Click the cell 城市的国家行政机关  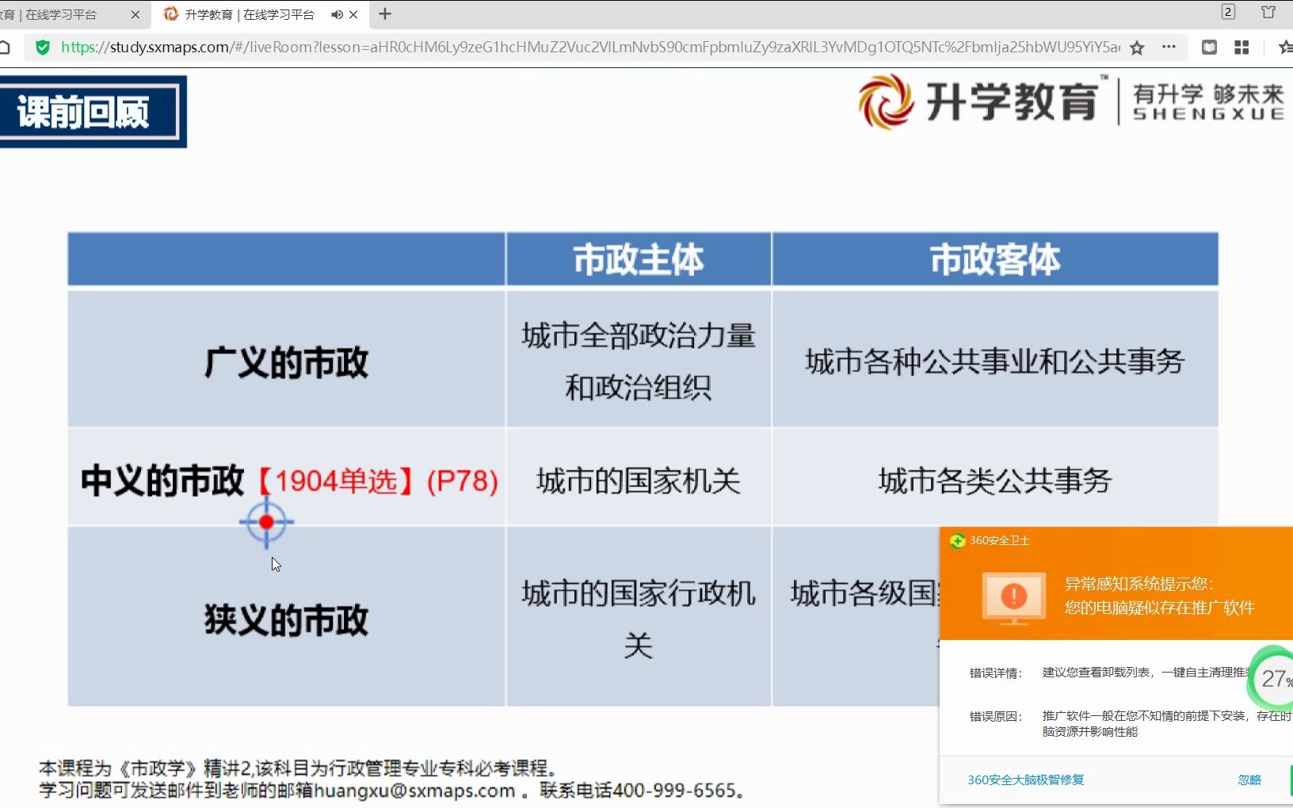639,618
